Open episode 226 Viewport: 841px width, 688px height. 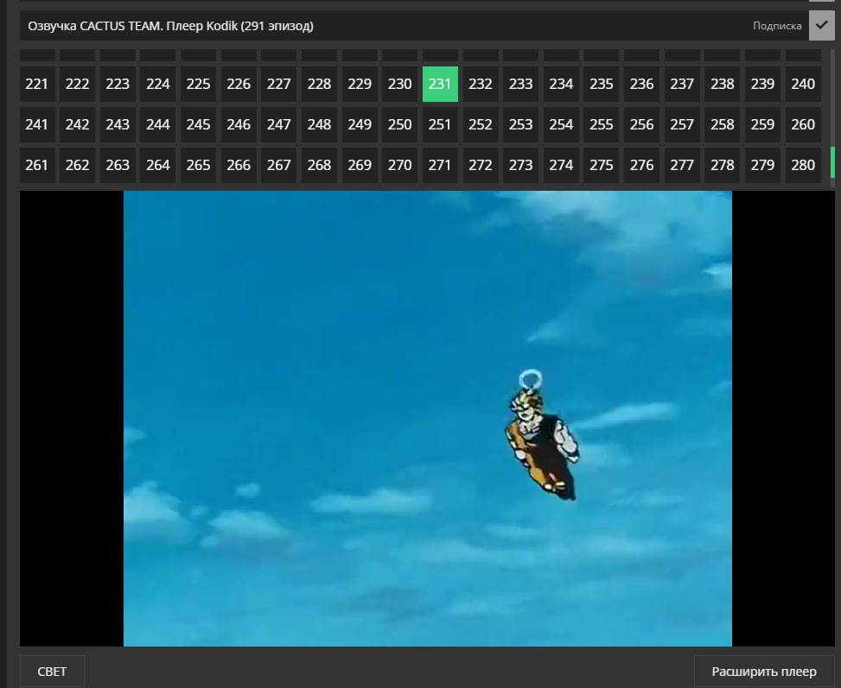point(239,84)
